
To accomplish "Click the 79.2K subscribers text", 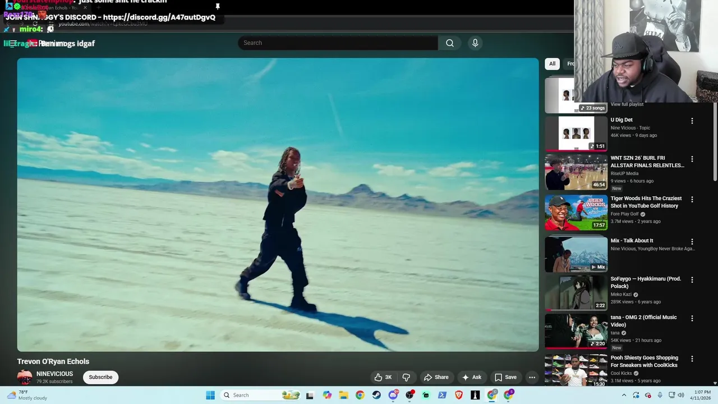I will click(54, 382).
